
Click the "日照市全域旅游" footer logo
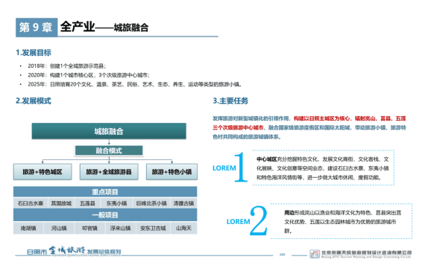click(74, 251)
